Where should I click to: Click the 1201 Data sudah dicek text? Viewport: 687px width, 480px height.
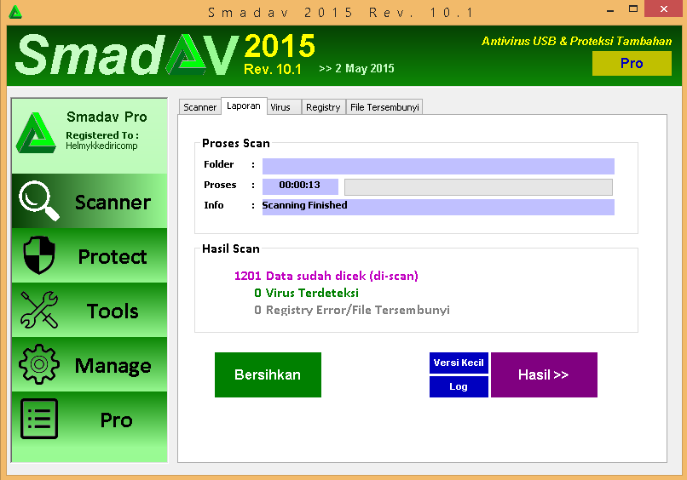pos(326,276)
